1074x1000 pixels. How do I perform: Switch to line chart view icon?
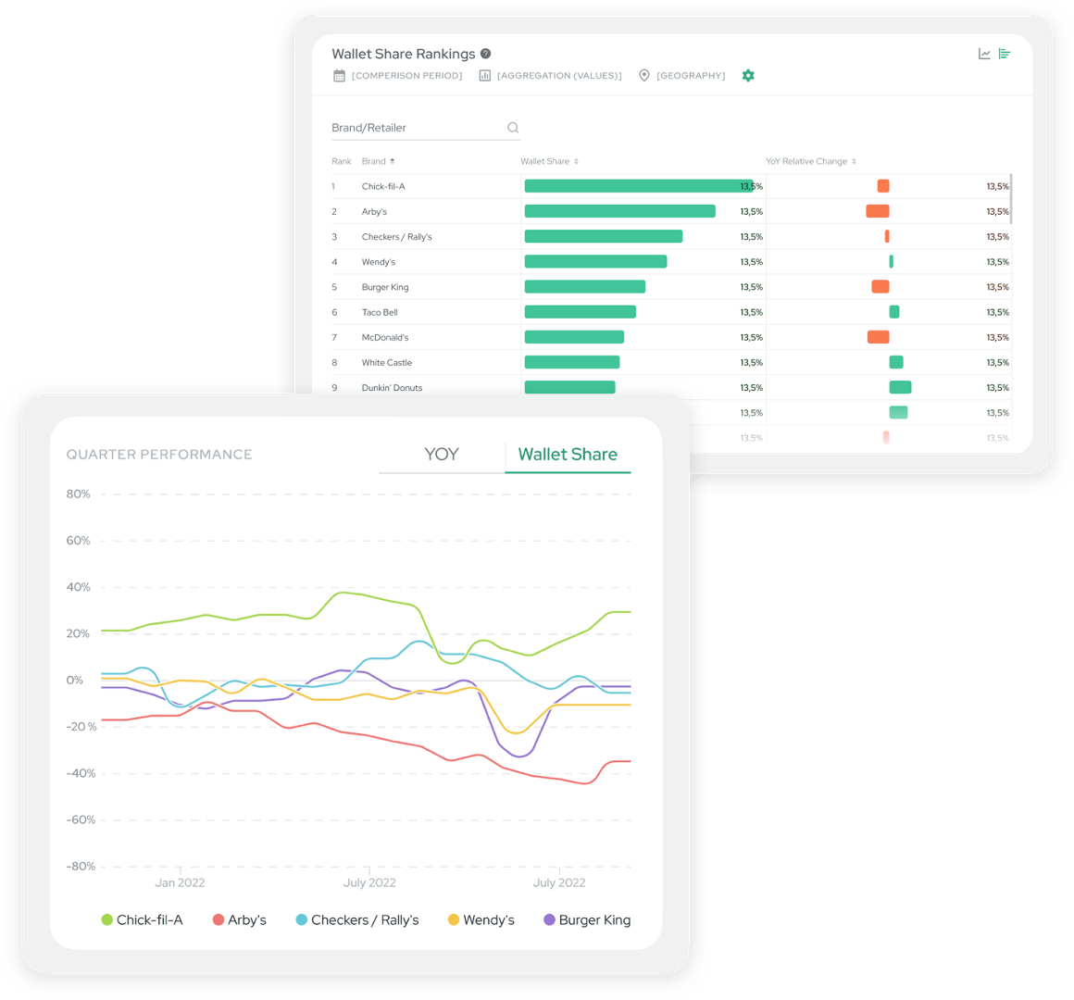pos(984,54)
